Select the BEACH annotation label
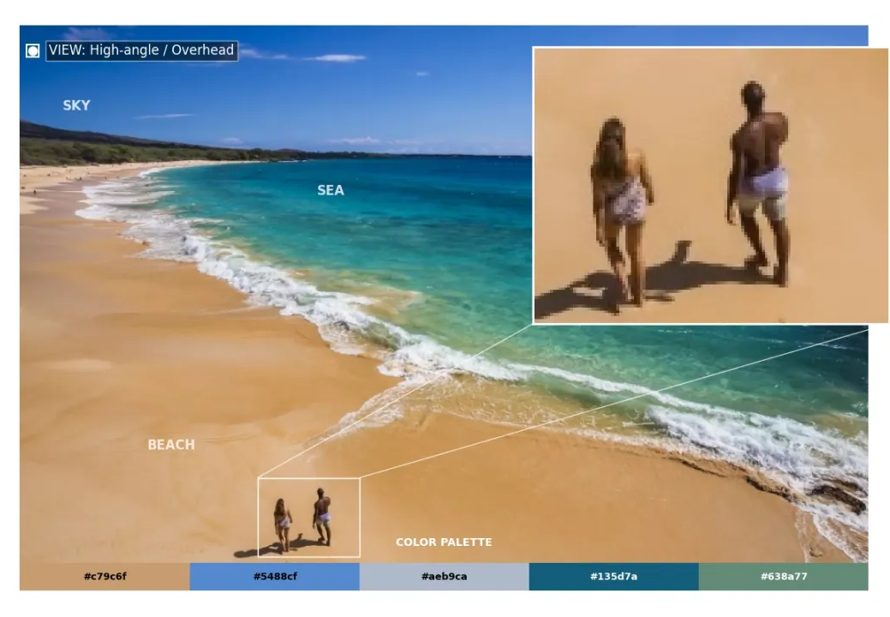Image resolution: width=890 pixels, height=617 pixels. [x=171, y=445]
